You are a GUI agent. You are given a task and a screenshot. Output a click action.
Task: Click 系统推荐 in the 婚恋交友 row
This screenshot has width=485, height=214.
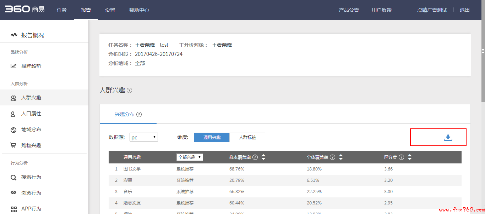click(185, 203)
